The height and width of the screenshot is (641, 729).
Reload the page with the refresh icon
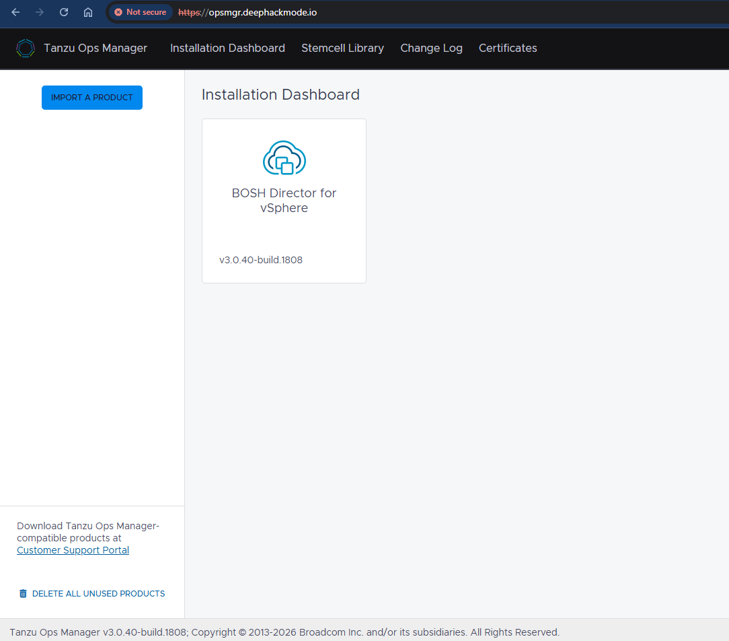click(64, 12)
